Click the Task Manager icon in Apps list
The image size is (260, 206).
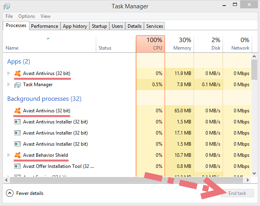[x=17, y=85]
